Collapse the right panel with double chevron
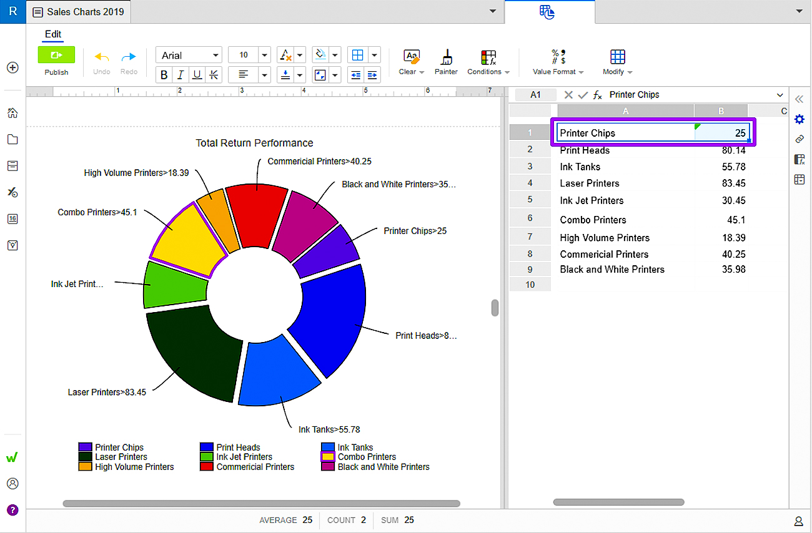 [799, 99]
